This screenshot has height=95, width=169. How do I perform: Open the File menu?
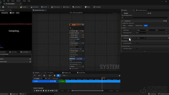4,1
